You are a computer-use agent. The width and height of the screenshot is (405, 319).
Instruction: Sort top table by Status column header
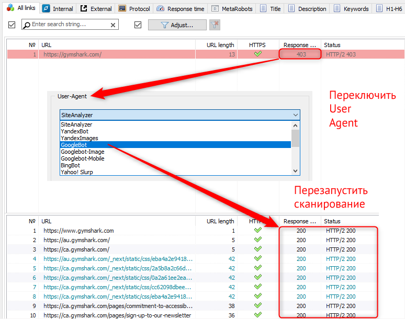pos(363,45)
